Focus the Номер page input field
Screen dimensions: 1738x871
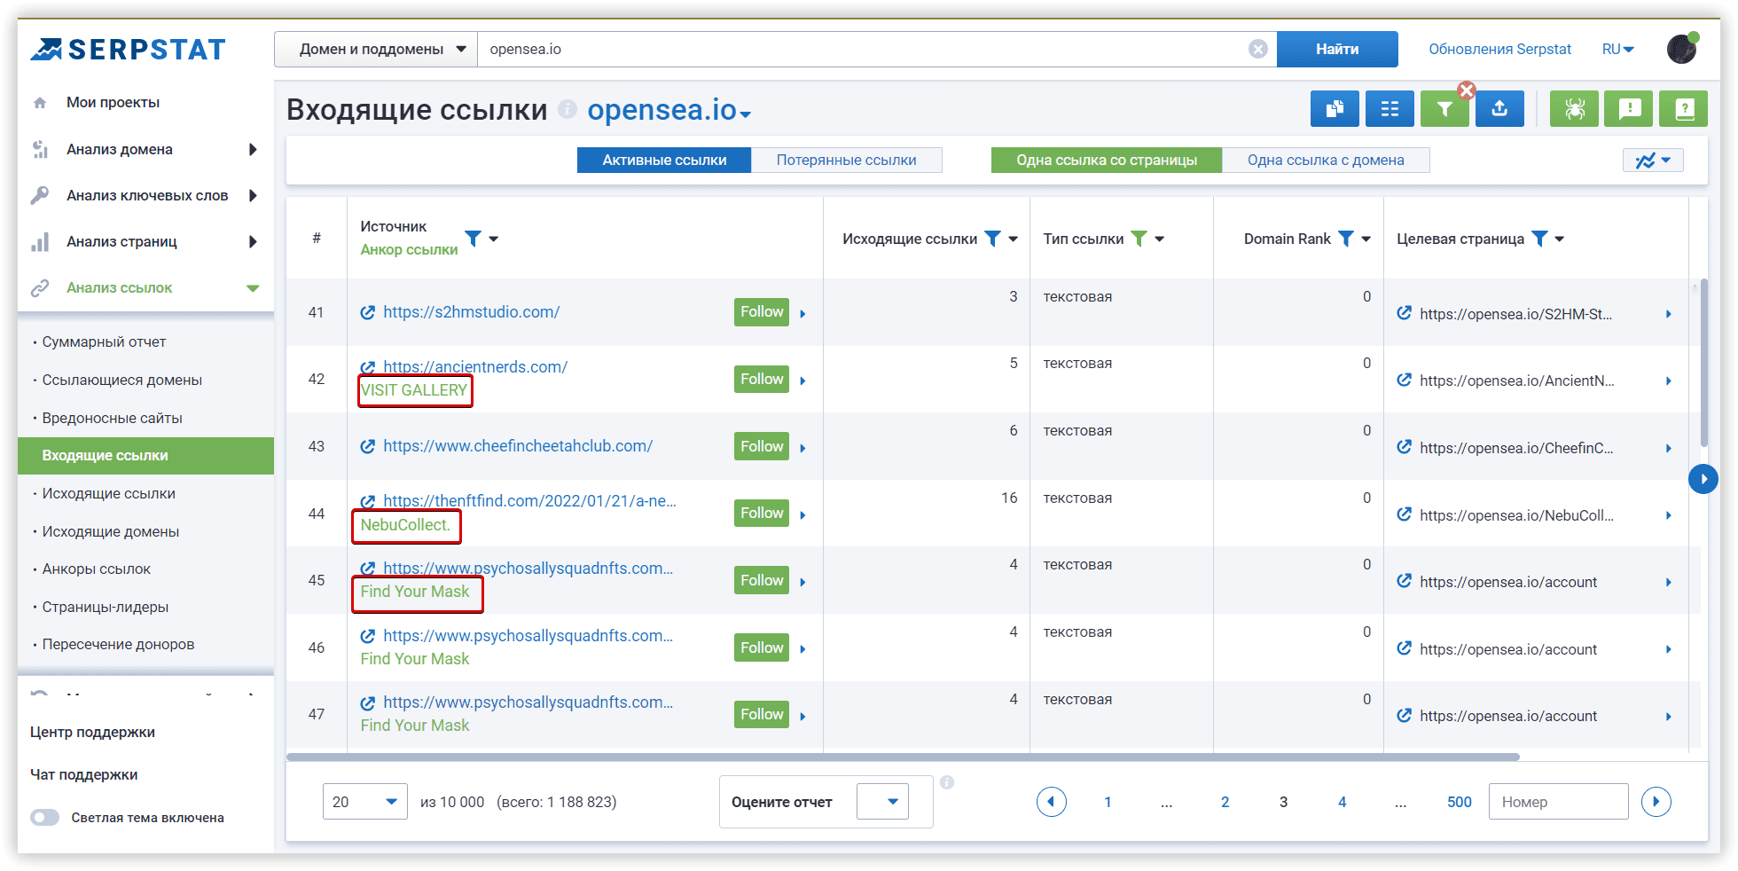pos(1558,802)
